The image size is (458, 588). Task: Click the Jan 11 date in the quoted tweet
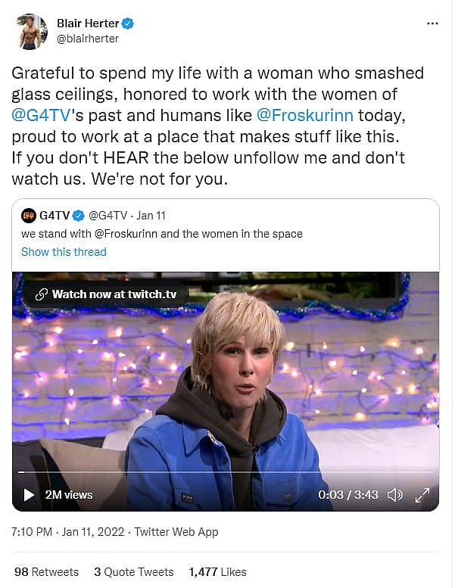tap(154, 216)
